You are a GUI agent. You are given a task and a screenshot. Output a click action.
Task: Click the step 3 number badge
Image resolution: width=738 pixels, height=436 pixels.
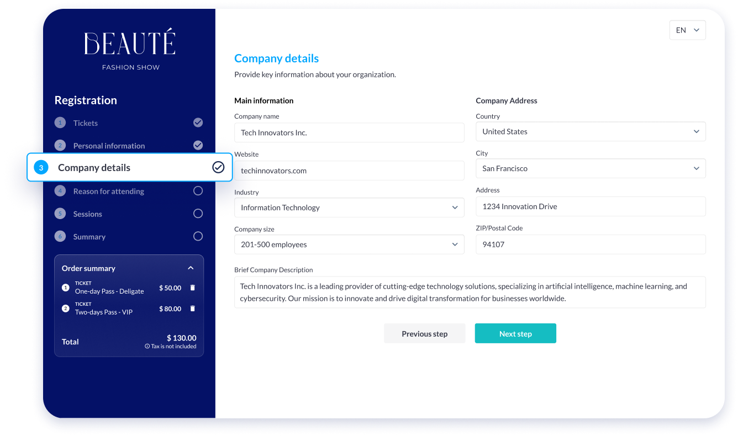click(41, 168)
